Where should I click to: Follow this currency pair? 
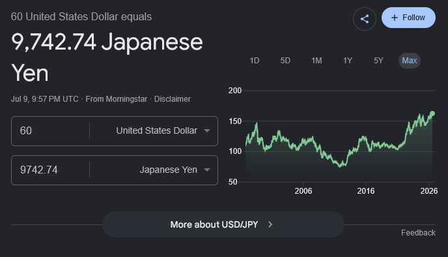pos(408,18)
